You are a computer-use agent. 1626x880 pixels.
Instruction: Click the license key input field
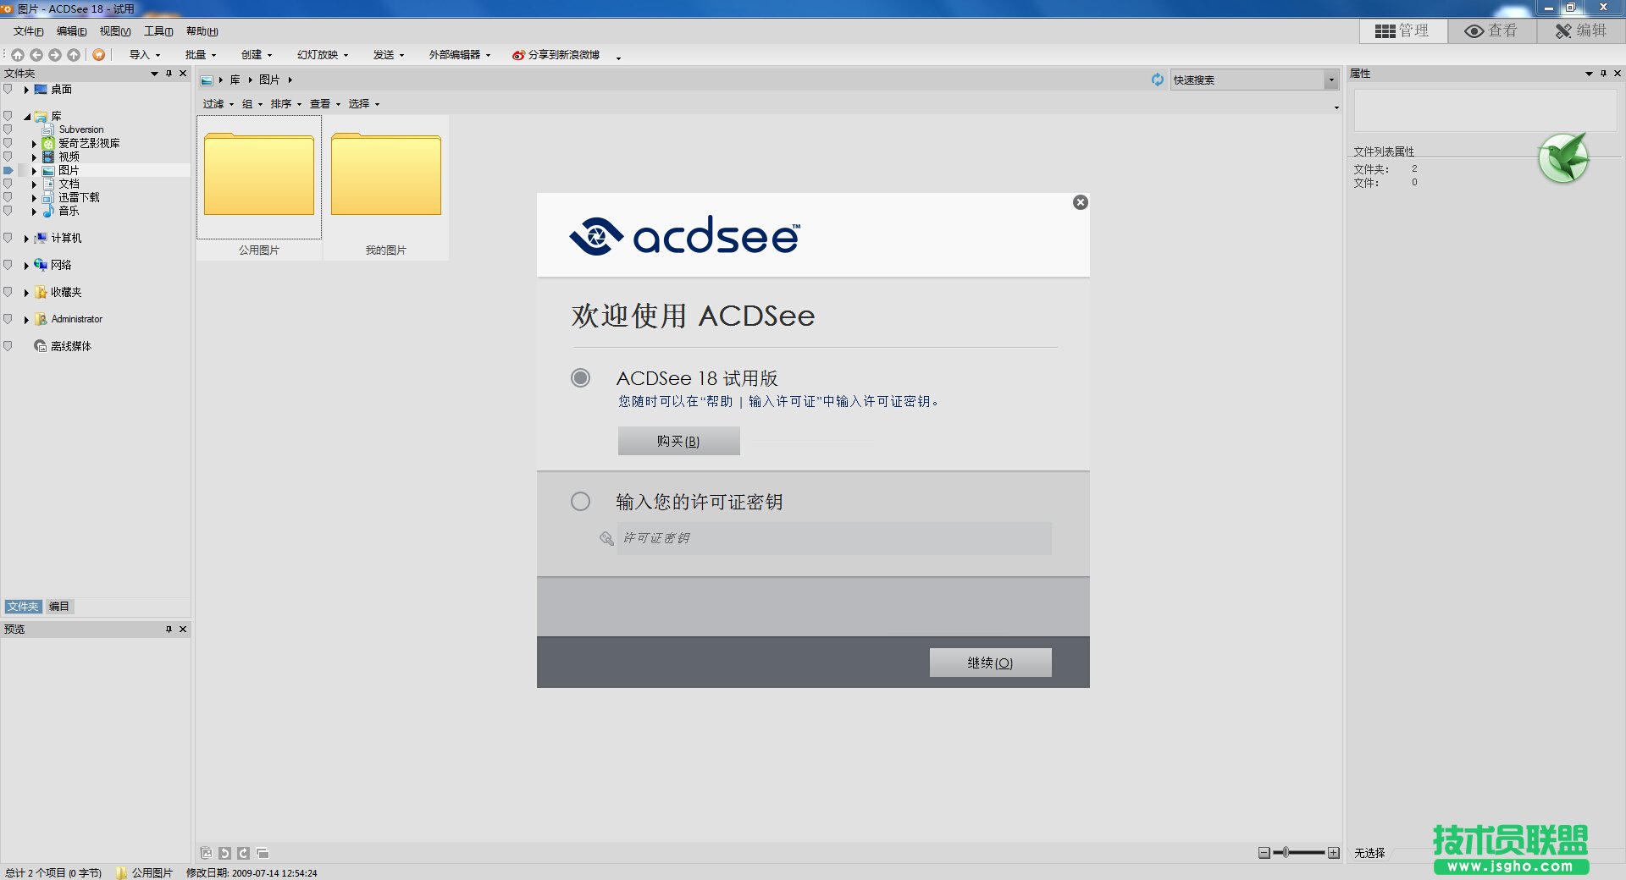834,538
